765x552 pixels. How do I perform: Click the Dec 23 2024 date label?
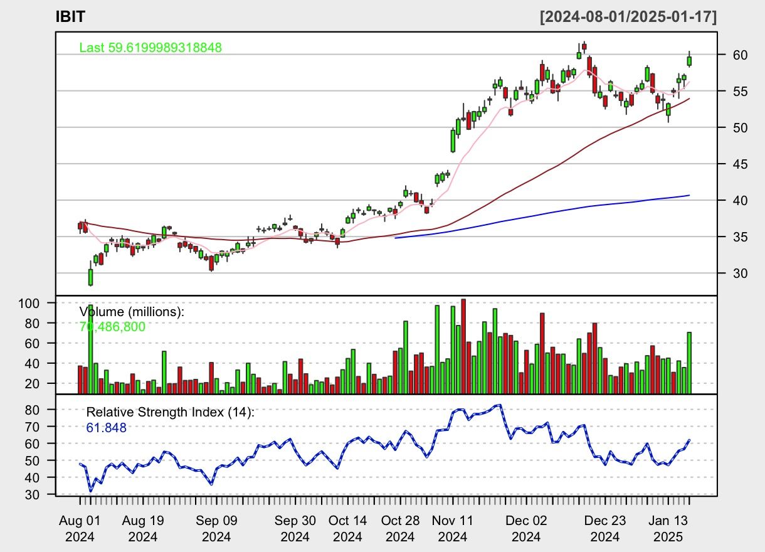[605, 529]
